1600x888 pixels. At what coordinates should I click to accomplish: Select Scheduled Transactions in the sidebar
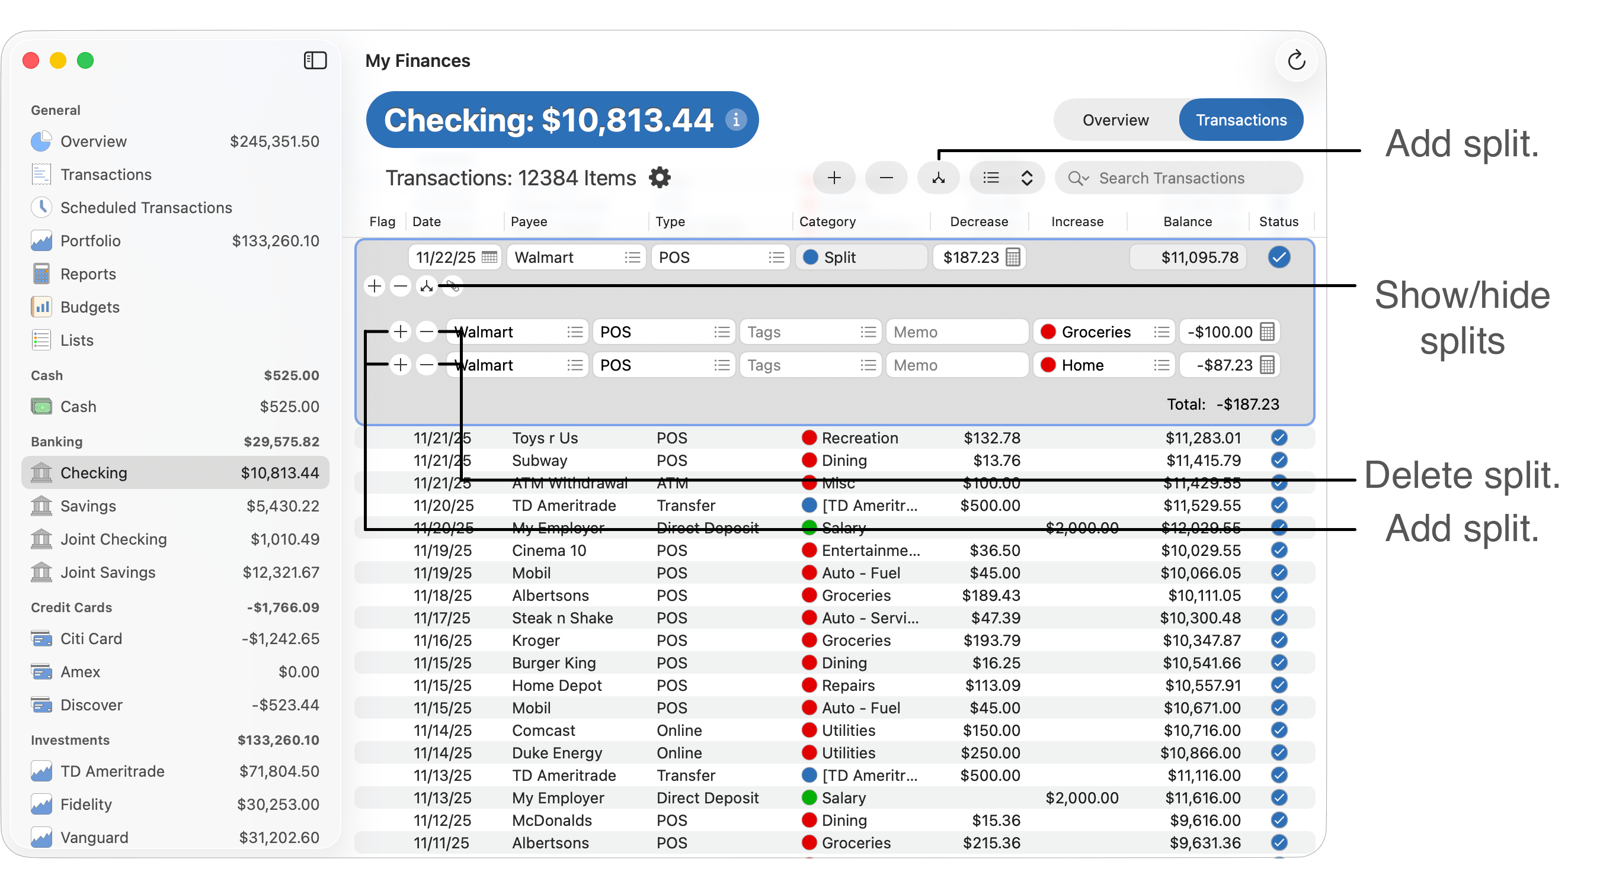146,208
